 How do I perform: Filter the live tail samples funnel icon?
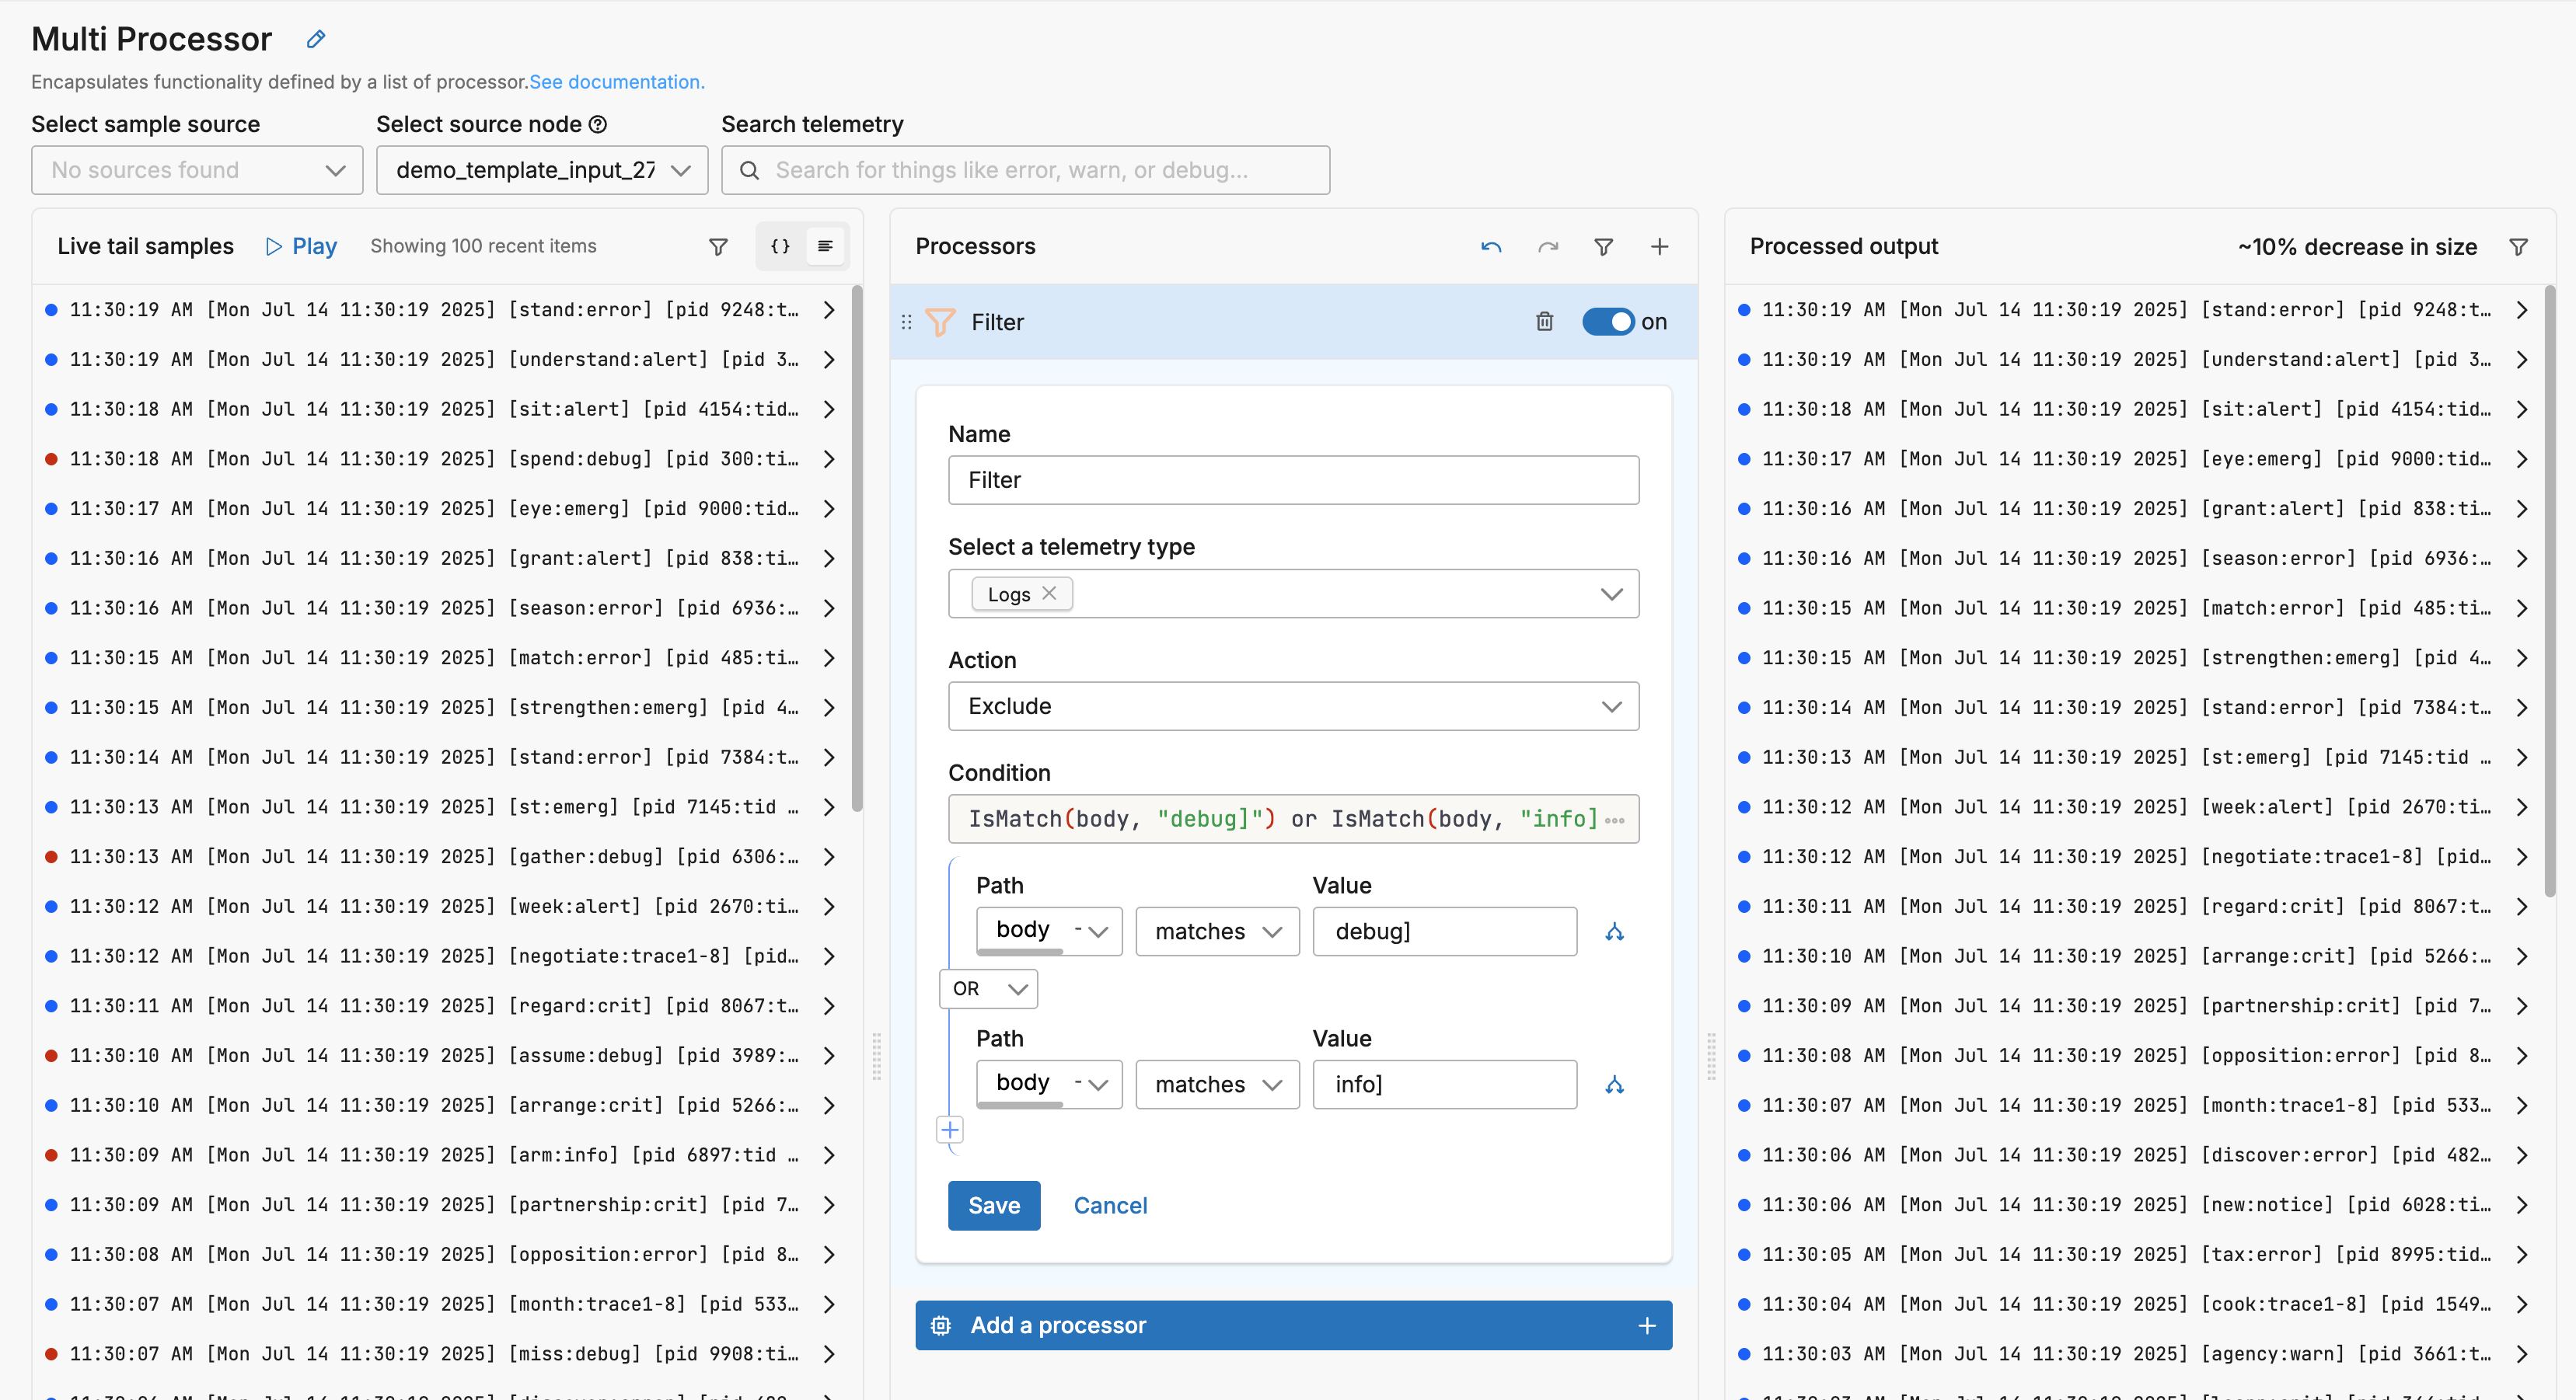tap(718, 247)
